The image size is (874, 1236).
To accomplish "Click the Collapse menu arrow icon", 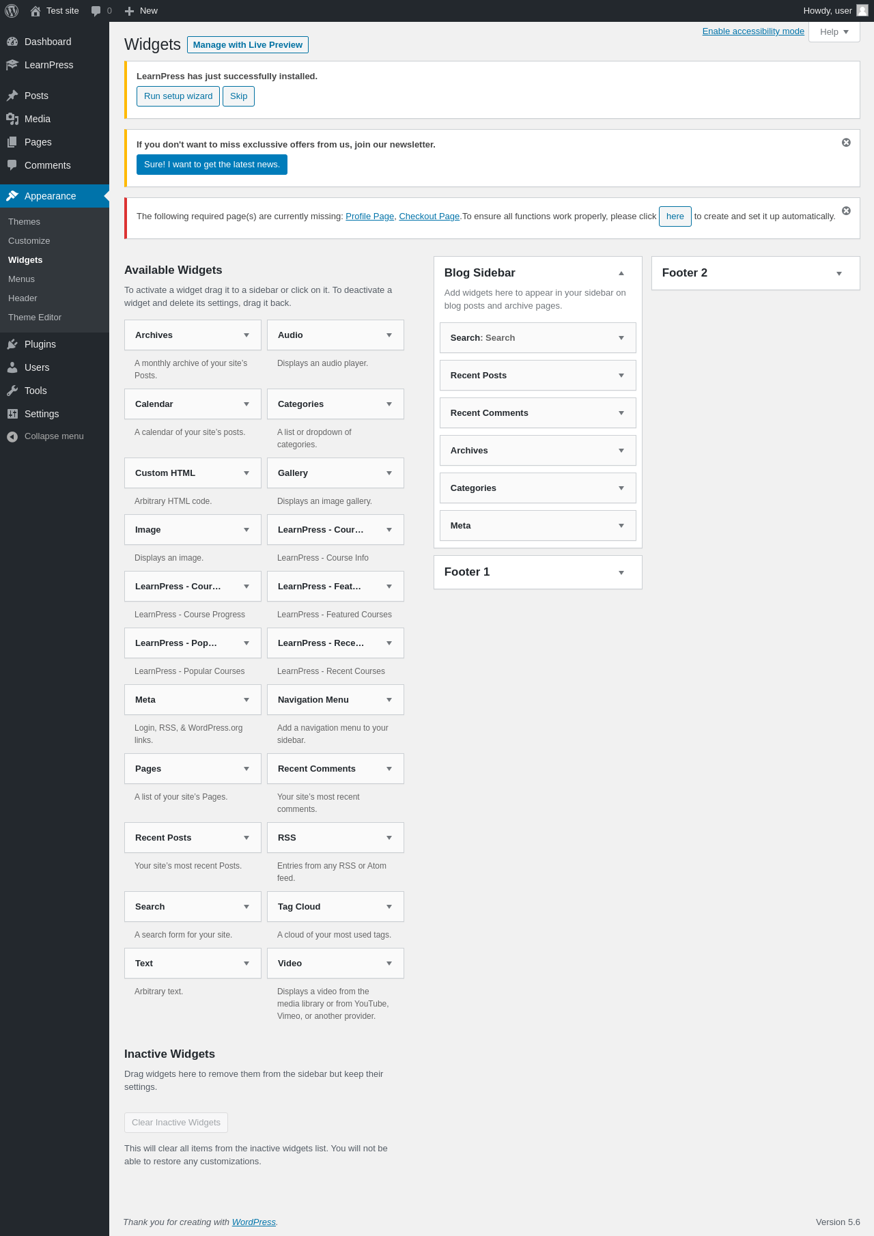I will point(12,436).
